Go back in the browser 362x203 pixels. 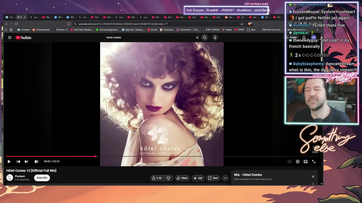[6, 24]
